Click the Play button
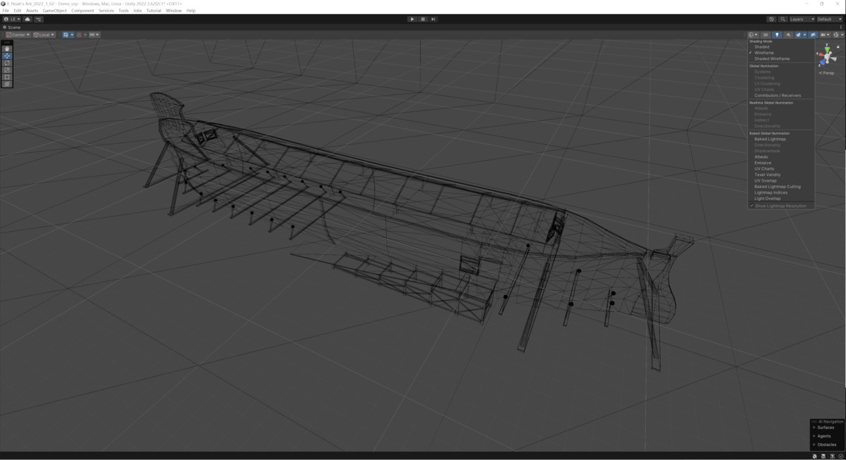846x460 pixels. [x=412, y=19]
